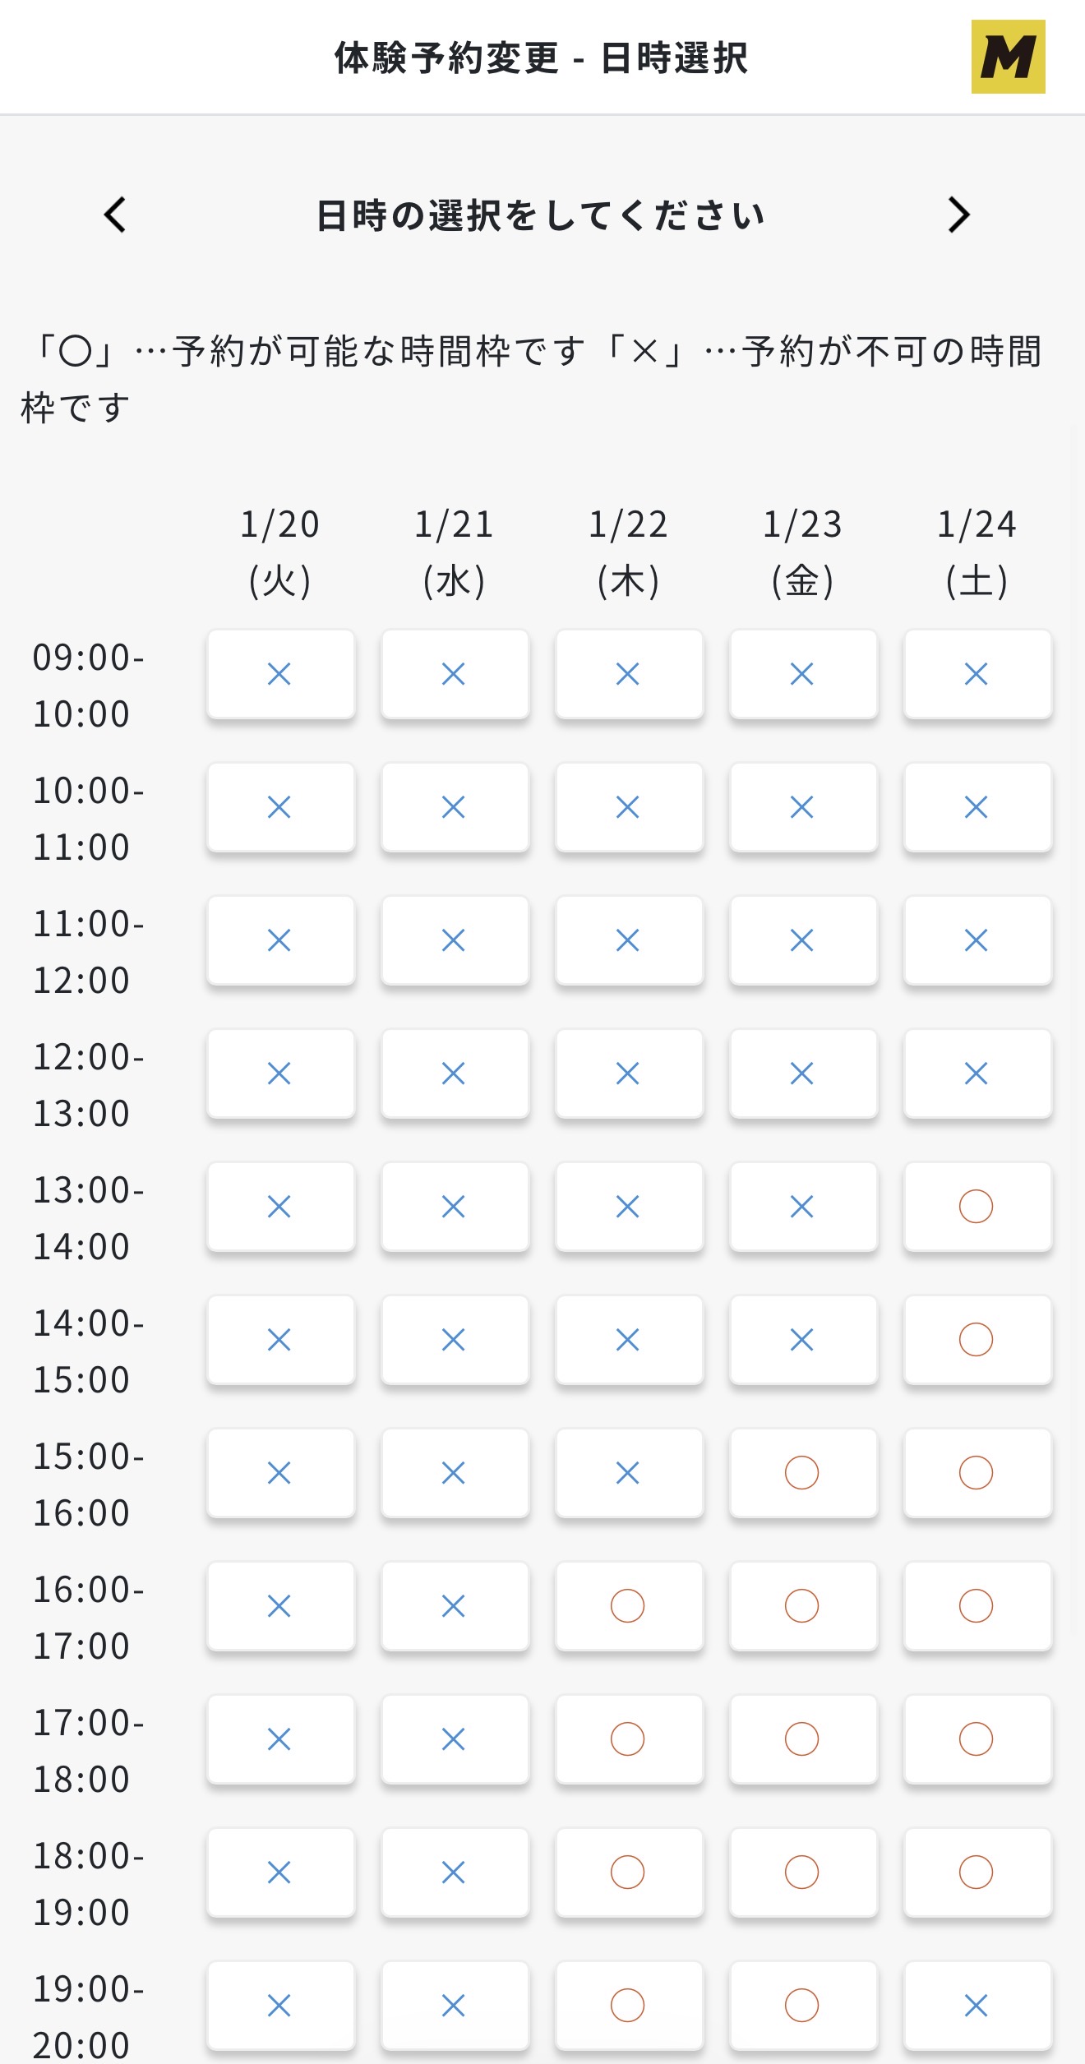The width and height of the screenshot is (1085, 2064).
Task: Book the 1/23 (金) 15:00-16:00 slot
Action: point(802,1473)
